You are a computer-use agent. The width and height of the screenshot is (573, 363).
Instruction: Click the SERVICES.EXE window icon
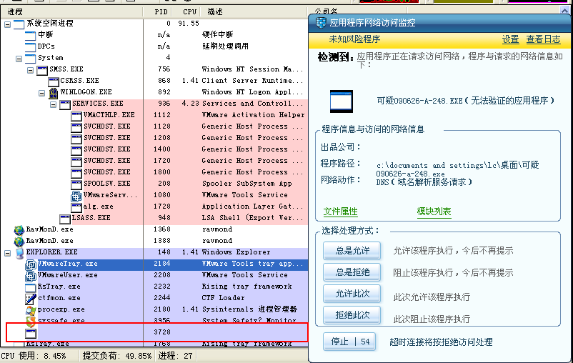65,105
